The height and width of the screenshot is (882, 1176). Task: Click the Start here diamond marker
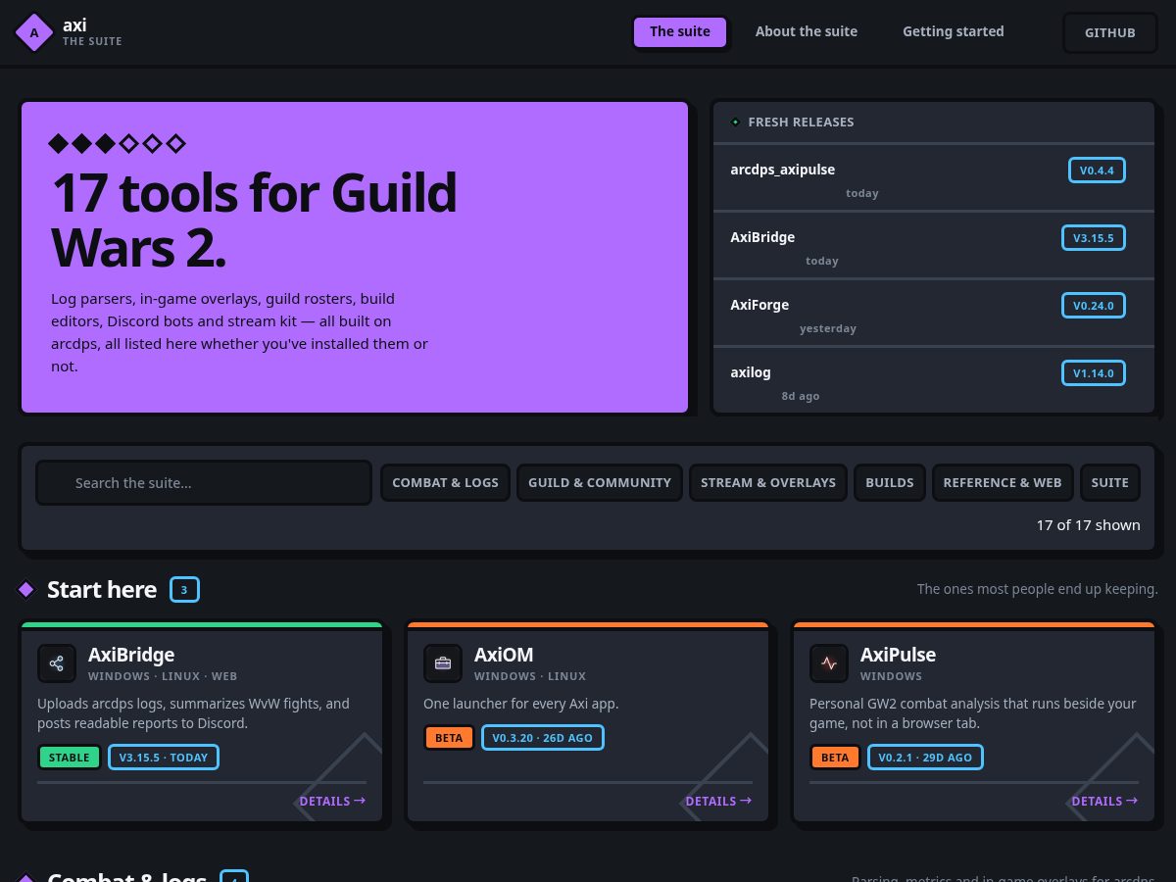[26, 589]
